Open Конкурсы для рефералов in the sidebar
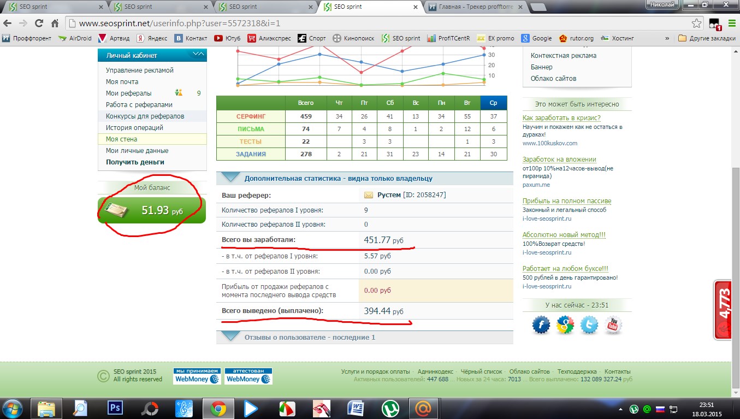The height and width of the screenshot is (419, 740). pos(145,116)
